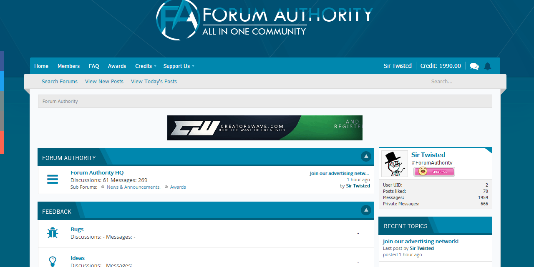534x267 pixels.
Task: Open the private messages chat bubbles icon
Action: (474, 66)
